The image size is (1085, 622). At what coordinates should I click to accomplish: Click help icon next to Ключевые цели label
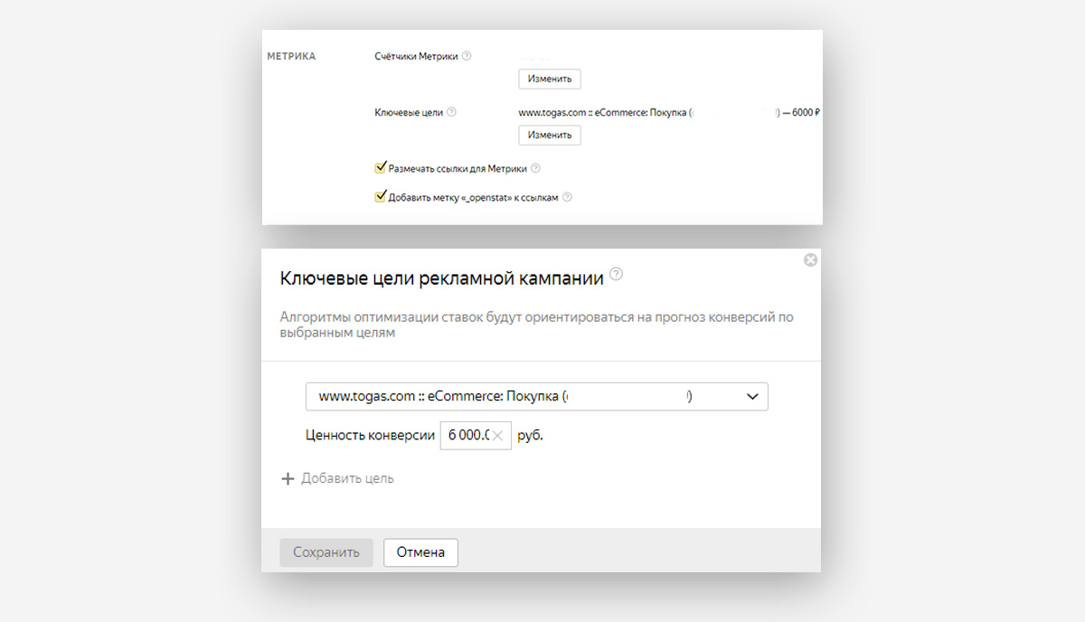(x=451, y=113)
